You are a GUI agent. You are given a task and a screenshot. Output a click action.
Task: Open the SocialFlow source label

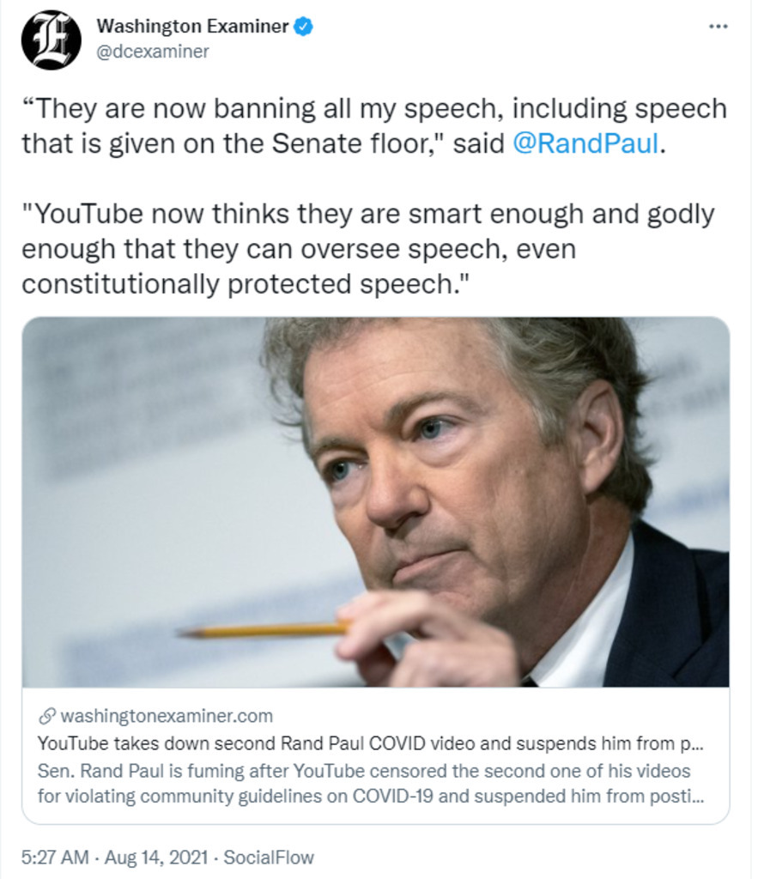[269, 858]
